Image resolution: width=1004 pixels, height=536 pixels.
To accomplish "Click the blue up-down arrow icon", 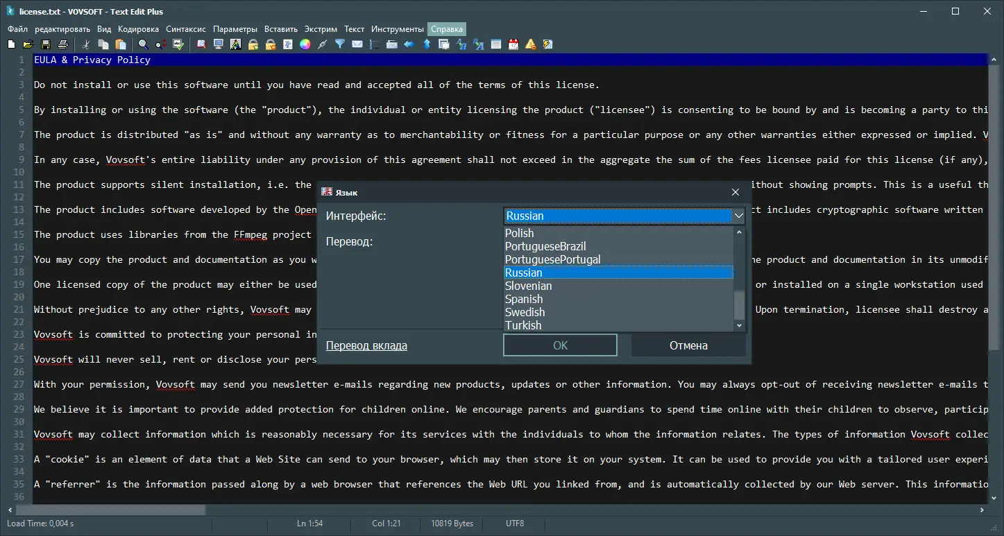I will (x=427, y=44).
